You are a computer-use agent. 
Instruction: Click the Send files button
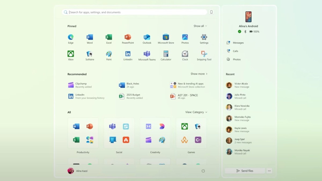click(x=245, y=171)
